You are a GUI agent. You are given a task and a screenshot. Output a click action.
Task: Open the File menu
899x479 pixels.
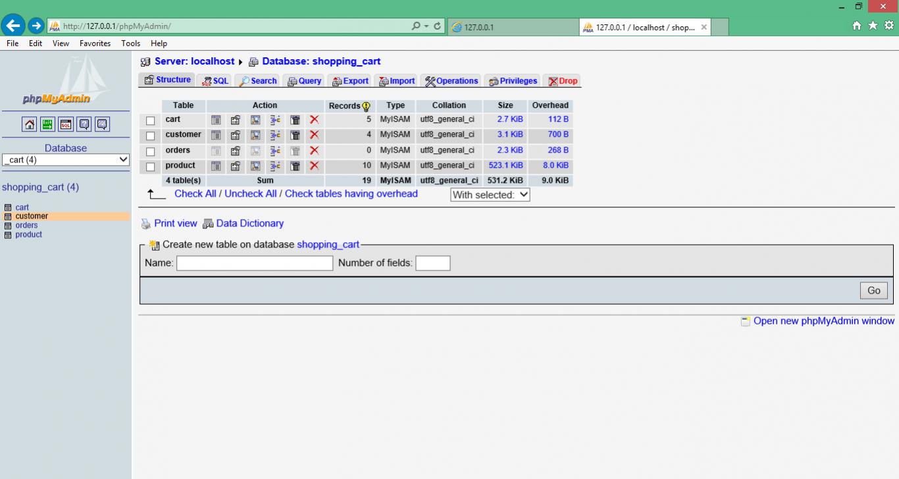[13, 43]
